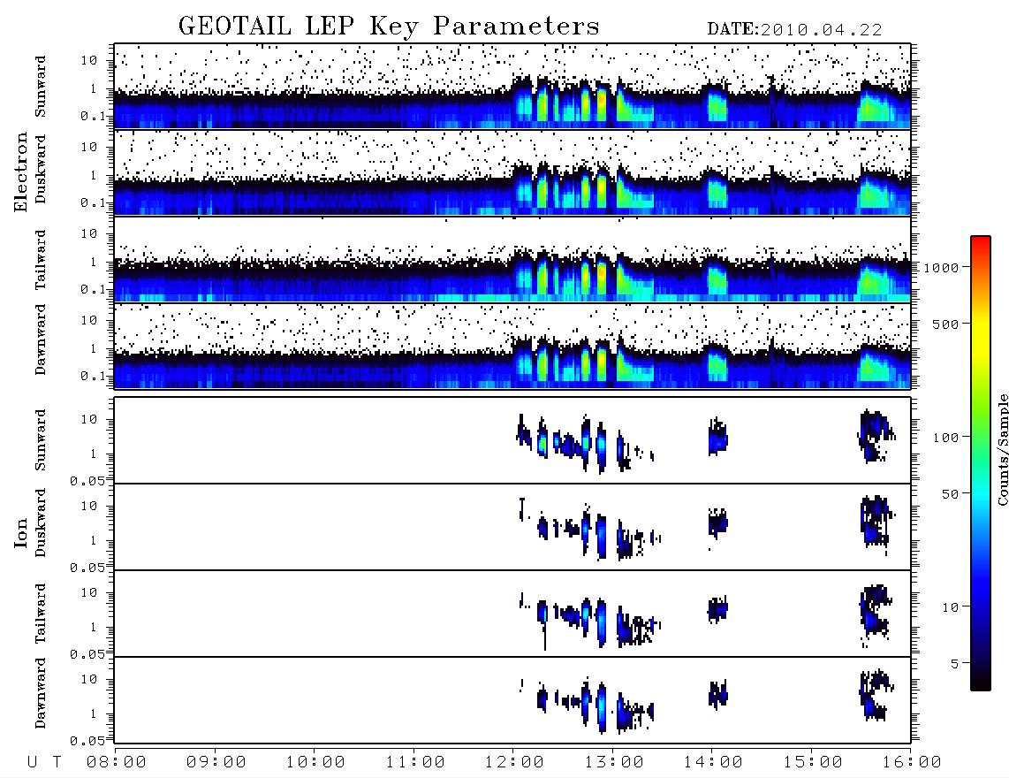Click the Electron Duskward spectrogram panel

(x=512, y=172)
